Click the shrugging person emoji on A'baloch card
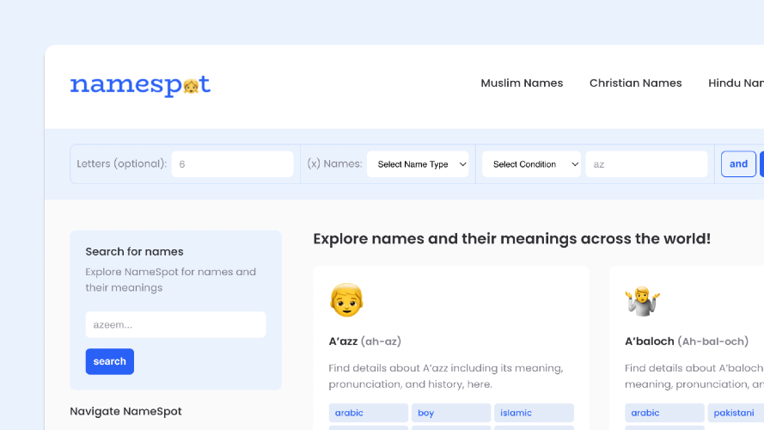 pos(643,301)
